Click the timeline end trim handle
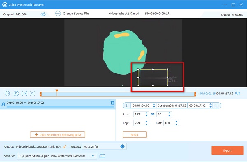The image size is (247, 162). [x=195, y=94]
